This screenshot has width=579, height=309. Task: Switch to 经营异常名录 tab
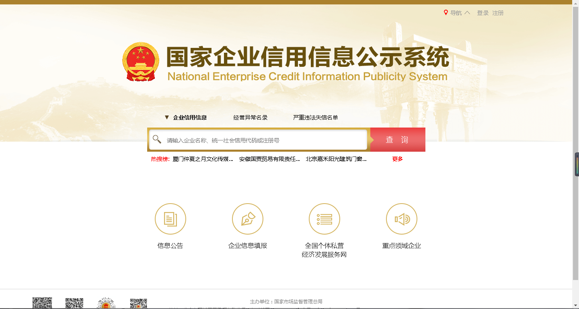250,117
